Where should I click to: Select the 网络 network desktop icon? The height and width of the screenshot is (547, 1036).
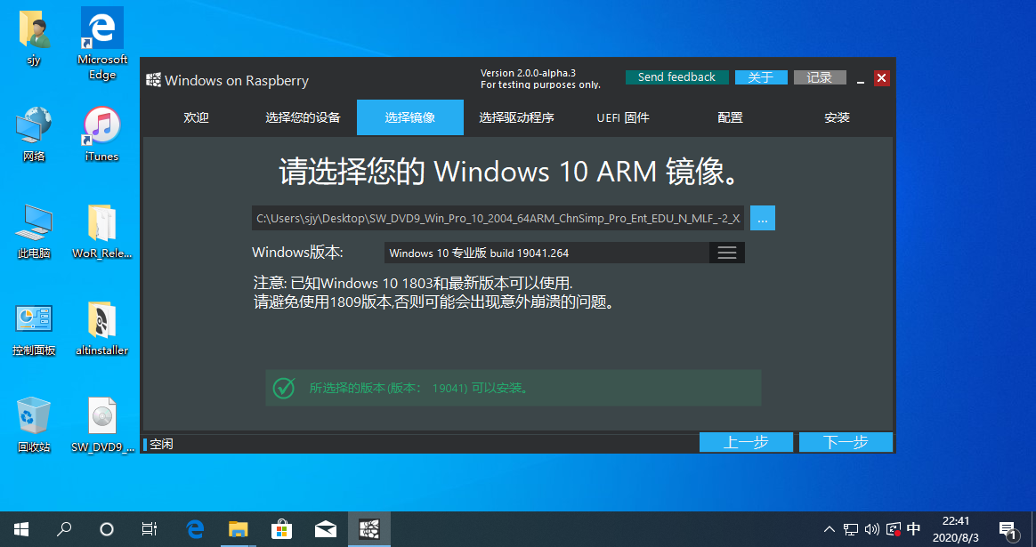click(34, 125)
